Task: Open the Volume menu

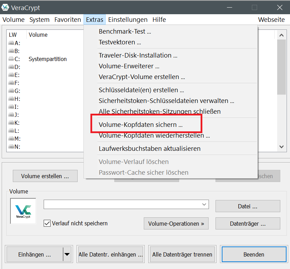Action: click(x=14, y=20)
